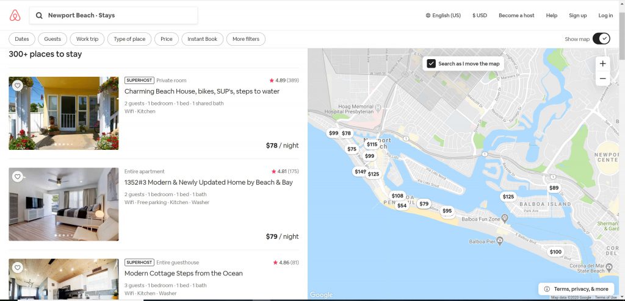625x301 pixels.
Task: Click the $78 / night price
Action: click(282, 146)
